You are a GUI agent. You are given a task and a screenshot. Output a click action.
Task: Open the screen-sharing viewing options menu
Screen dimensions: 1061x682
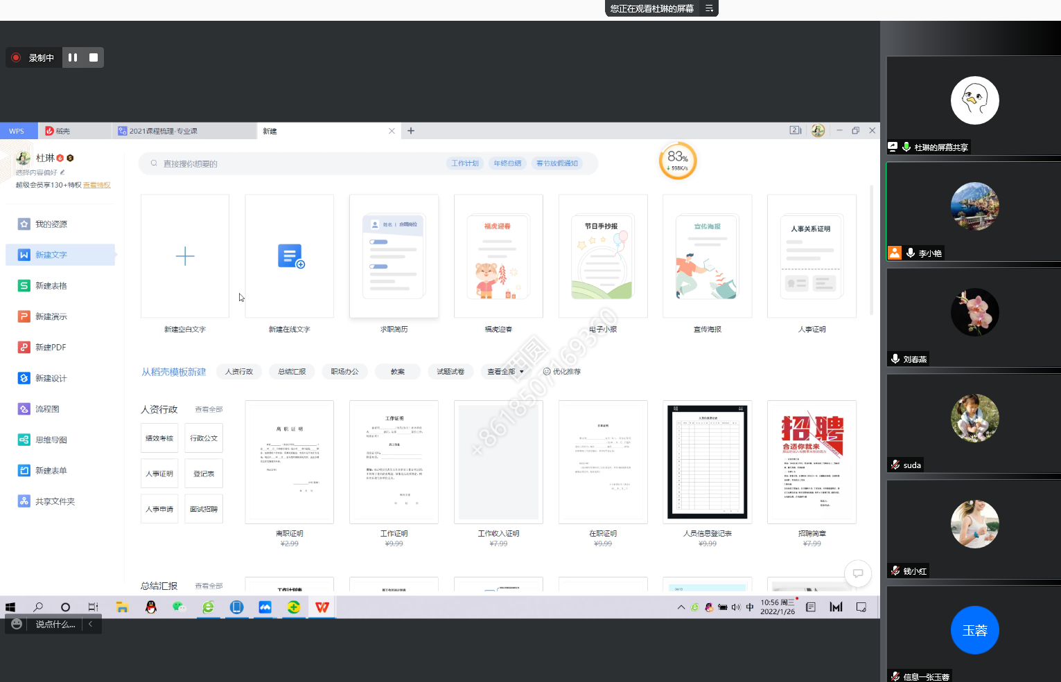(x=709, y=8)
